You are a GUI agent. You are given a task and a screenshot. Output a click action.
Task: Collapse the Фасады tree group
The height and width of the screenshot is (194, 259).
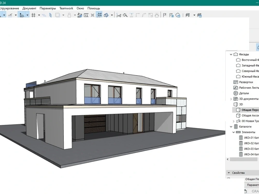(231, 54)
